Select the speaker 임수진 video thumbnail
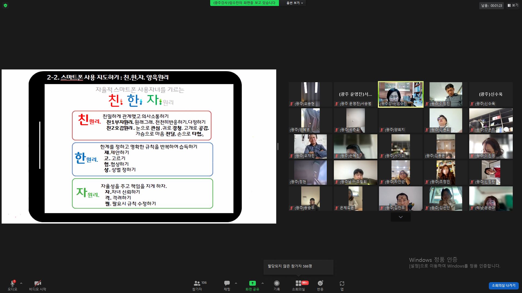 tap(400, 94)
